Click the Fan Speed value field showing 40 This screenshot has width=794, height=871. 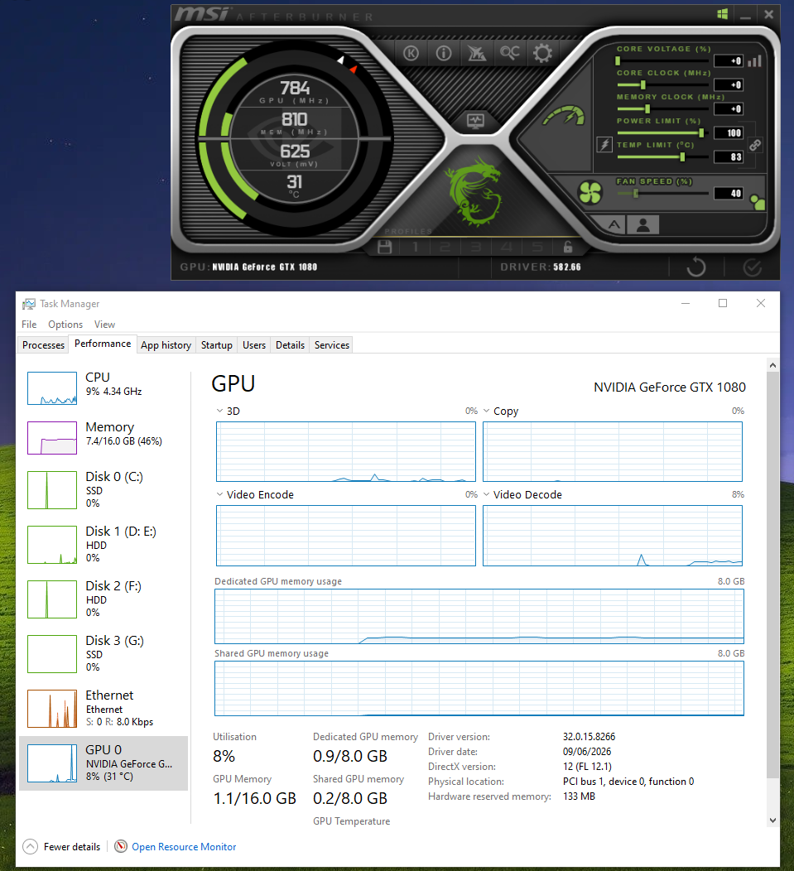tap(729, 193)
